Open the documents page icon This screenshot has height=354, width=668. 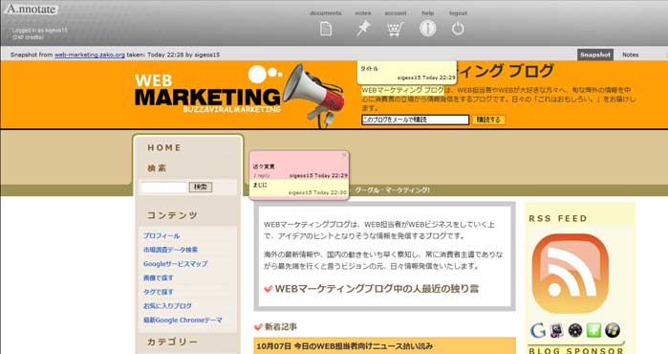click(326, 29)
